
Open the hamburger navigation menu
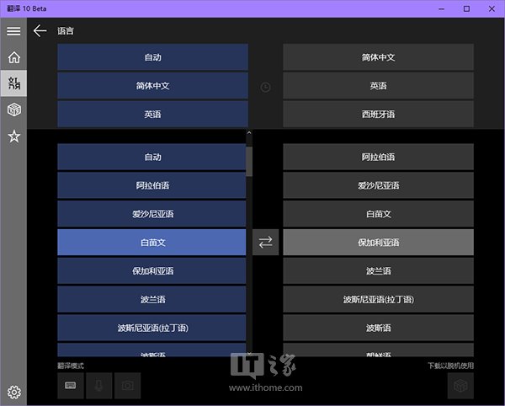point(13,31)
